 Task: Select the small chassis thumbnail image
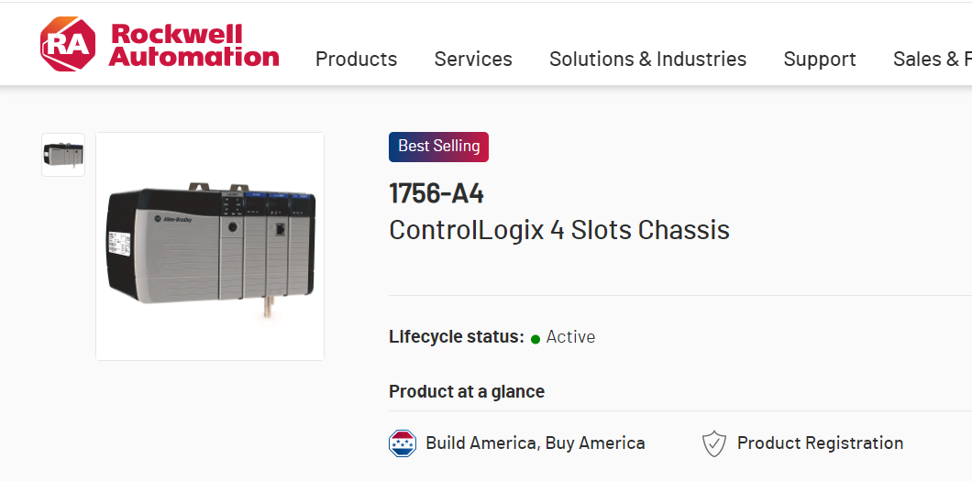(63, 155)
